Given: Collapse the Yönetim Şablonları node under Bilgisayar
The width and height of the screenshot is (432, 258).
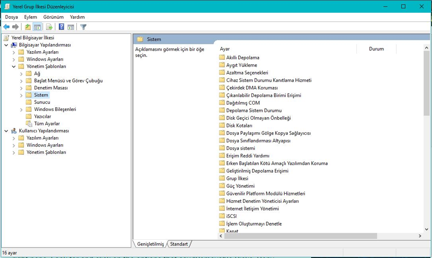Looking at the screenshot, I should point(14,66).
